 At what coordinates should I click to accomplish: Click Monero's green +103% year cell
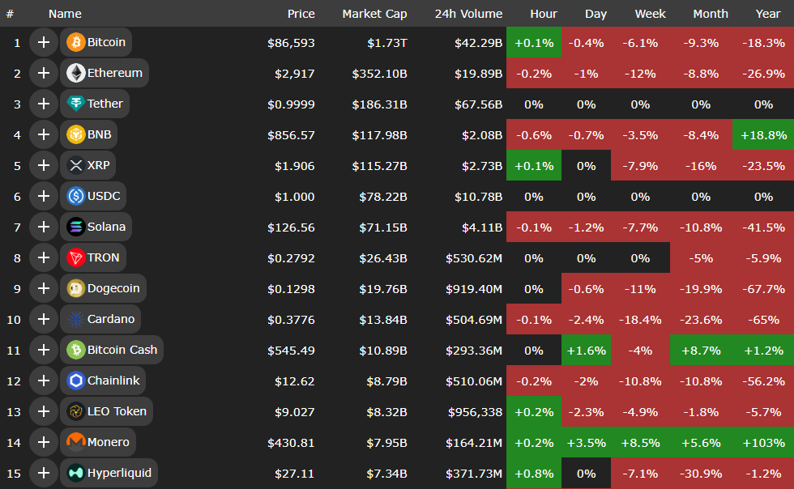click(762, 443)
